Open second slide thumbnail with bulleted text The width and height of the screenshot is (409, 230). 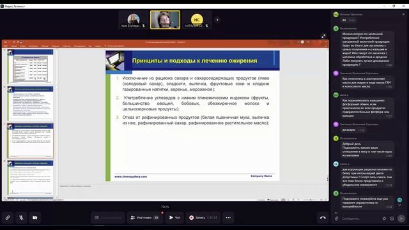(30, 103)
